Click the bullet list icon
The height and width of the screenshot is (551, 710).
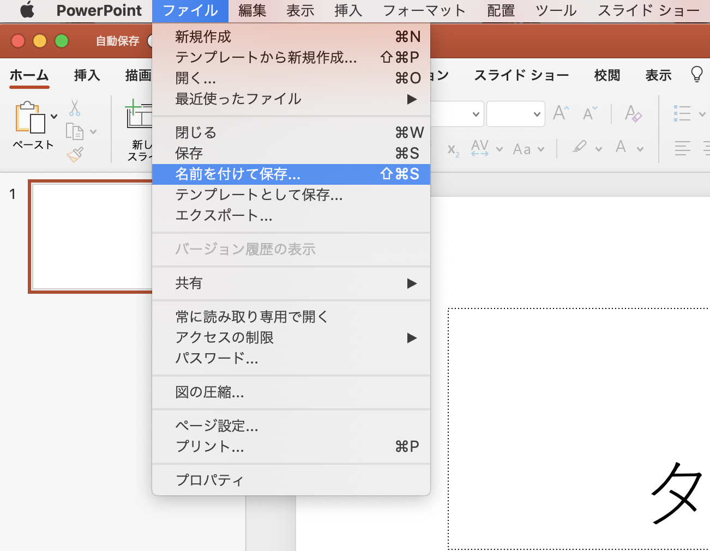pos(682,113)
